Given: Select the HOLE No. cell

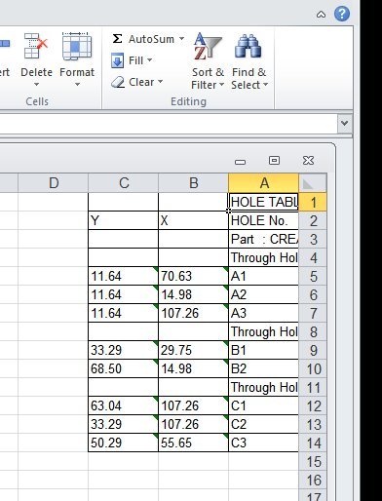Looking at the screenshot, I should coord(263,220).
